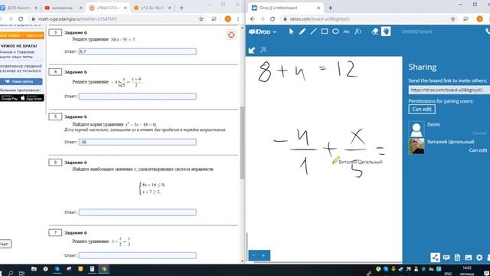
Task: Select the Hand pan tool
Action: coord(386,31)
